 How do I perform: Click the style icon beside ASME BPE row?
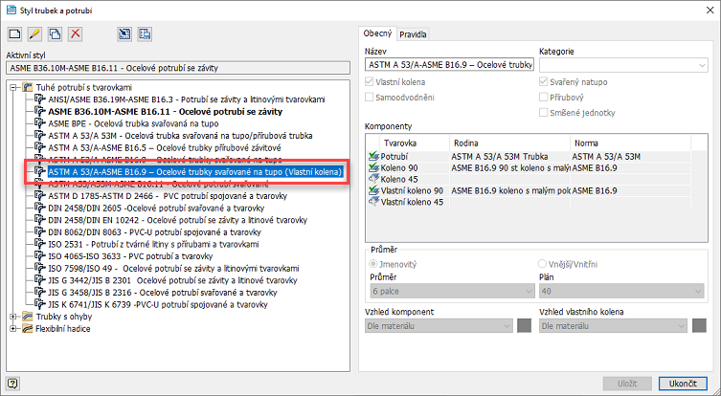click(x=40, y=123)
